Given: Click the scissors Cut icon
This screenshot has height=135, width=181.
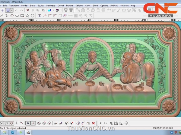Looking at the screenshot, I should pos(33,10).
